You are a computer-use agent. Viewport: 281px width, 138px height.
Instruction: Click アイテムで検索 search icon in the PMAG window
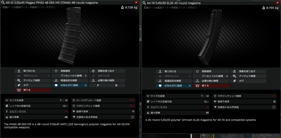pos(19,80)
